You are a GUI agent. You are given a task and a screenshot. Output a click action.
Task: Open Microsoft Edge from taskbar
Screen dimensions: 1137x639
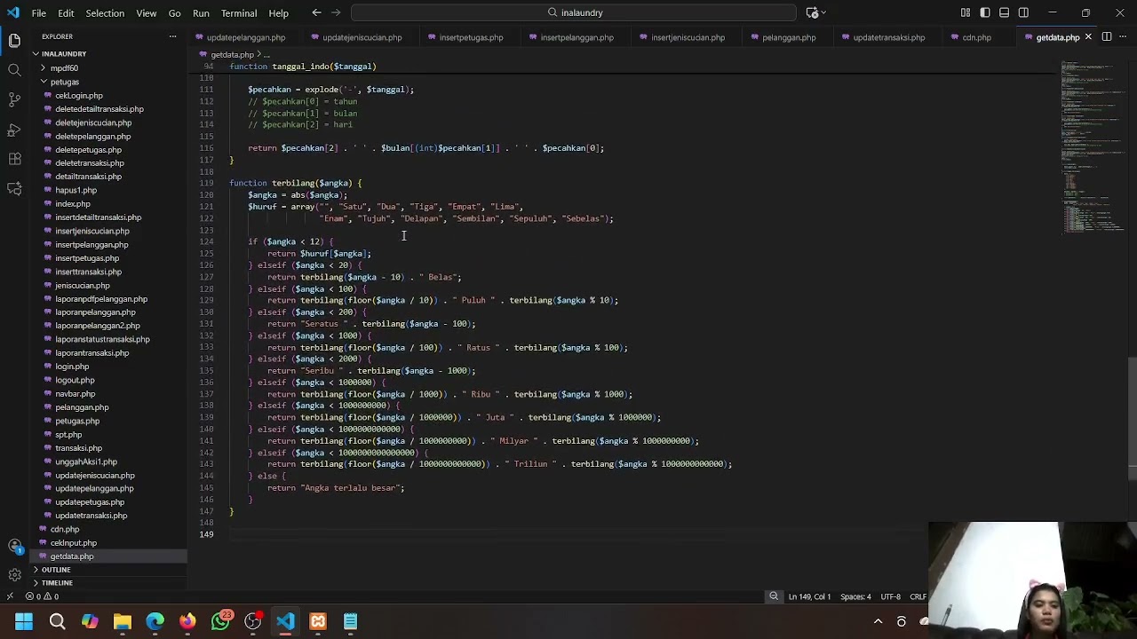click(x=155, y=621)
